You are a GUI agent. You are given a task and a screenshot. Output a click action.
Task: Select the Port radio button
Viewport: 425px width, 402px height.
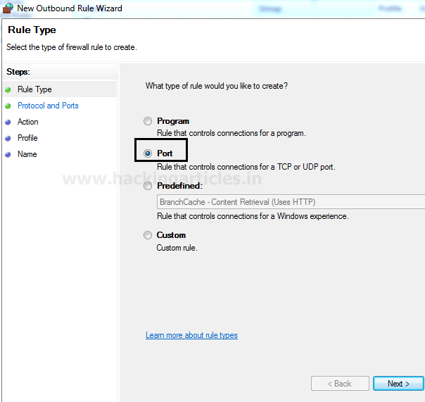pyautogui.click(x=148, y=153)
